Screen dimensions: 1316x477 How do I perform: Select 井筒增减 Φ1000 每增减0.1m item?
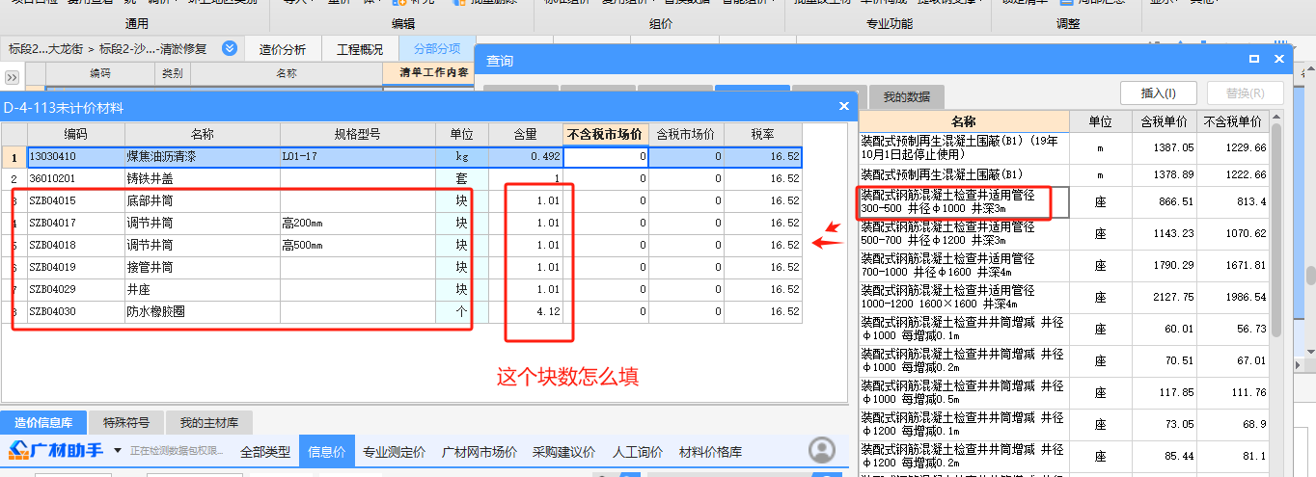(x=963, y=330)
